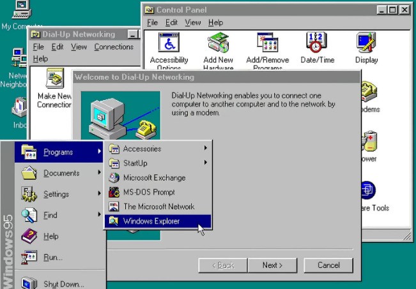Expand the Programs submenu arrow
The height and width of the screenshot is (289, 416).
click(99, 151)
